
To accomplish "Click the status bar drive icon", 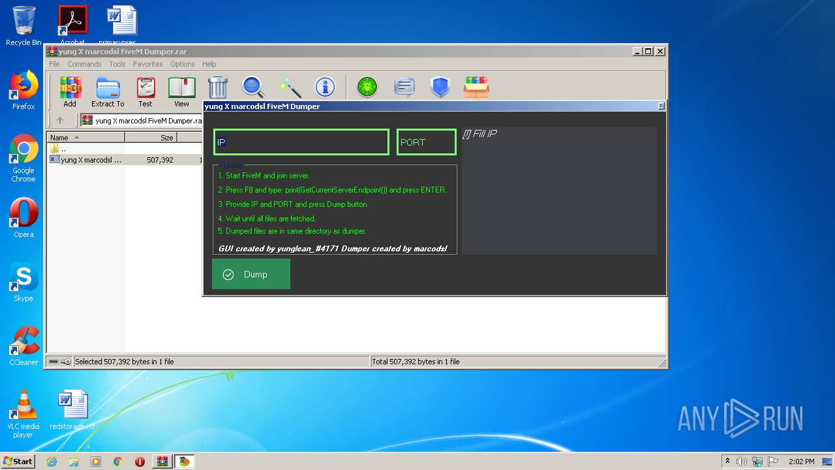I will (x=53, y=362).
